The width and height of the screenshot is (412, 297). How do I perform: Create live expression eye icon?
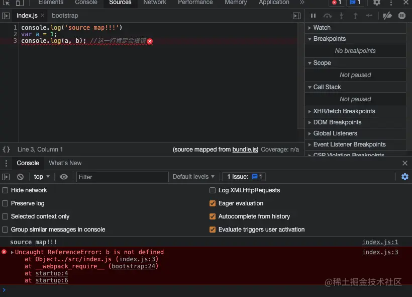(64, 177)
